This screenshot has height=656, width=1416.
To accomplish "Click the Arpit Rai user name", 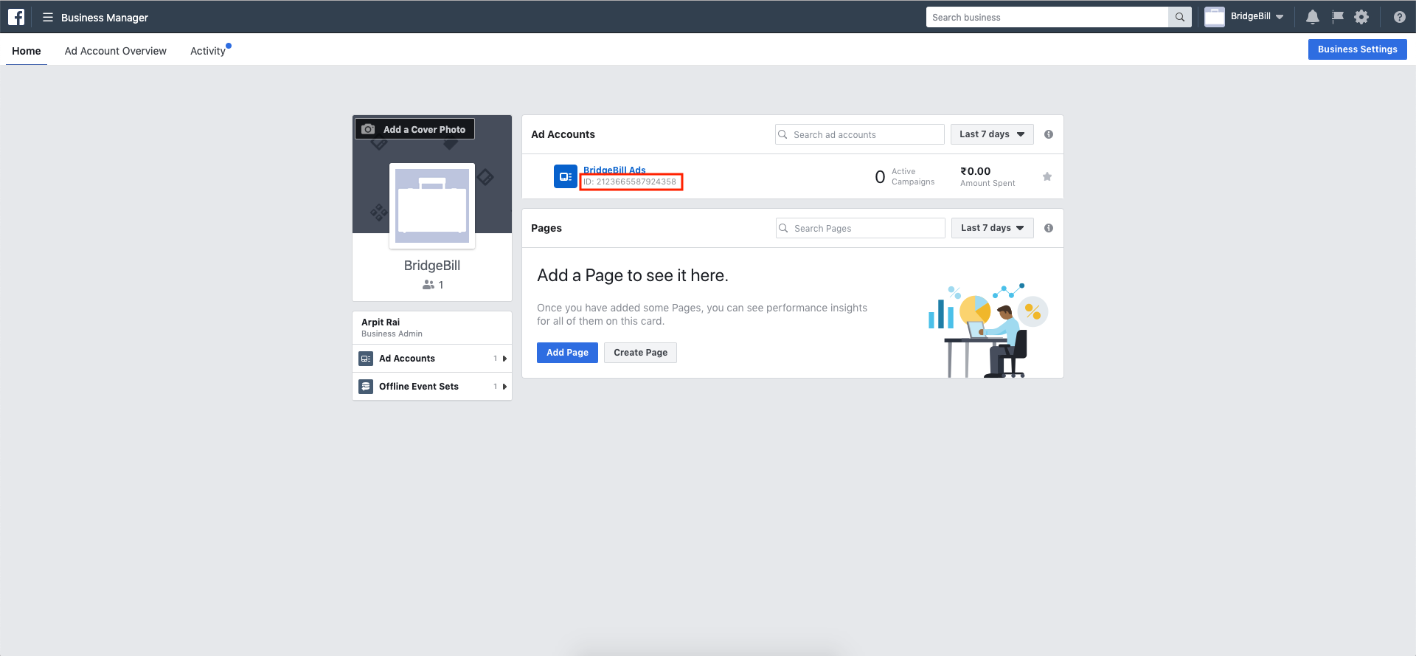I will (x=381, y=322).
